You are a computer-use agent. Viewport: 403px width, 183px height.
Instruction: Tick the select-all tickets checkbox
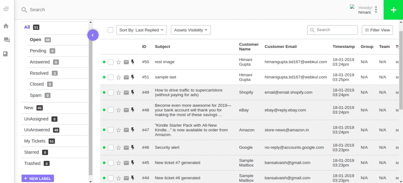click(110, 30)
